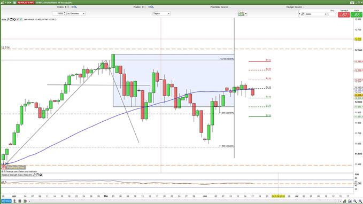363x204 pixels.
Task: Open the units dropdown next to quantity field
Action: [76, 13]
